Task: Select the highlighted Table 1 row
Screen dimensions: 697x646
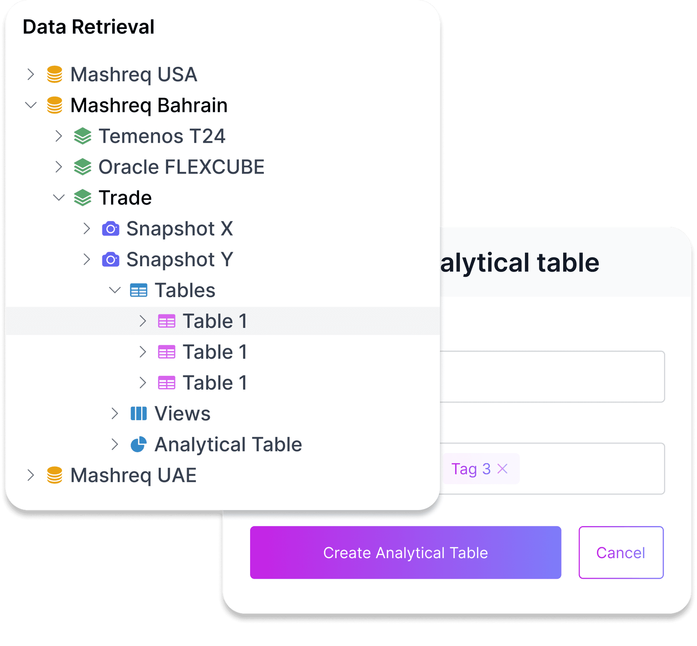Action: (215, 321)
